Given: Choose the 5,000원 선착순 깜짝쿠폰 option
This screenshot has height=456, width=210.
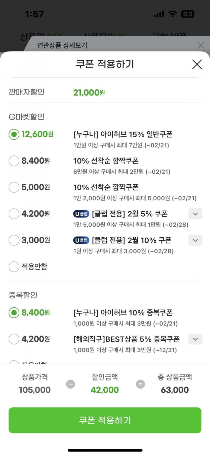Looking at the screenshot, I should tap(14, 187).
